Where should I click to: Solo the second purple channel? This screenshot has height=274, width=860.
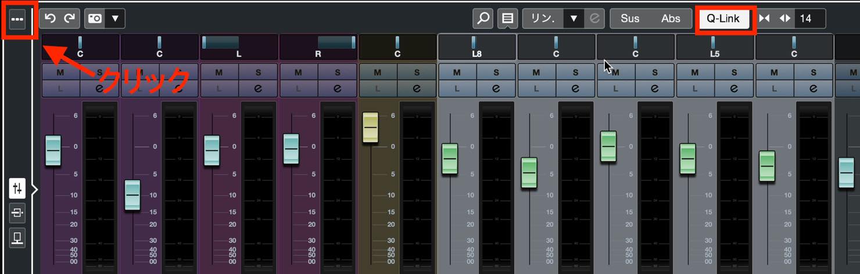[178, 73]
